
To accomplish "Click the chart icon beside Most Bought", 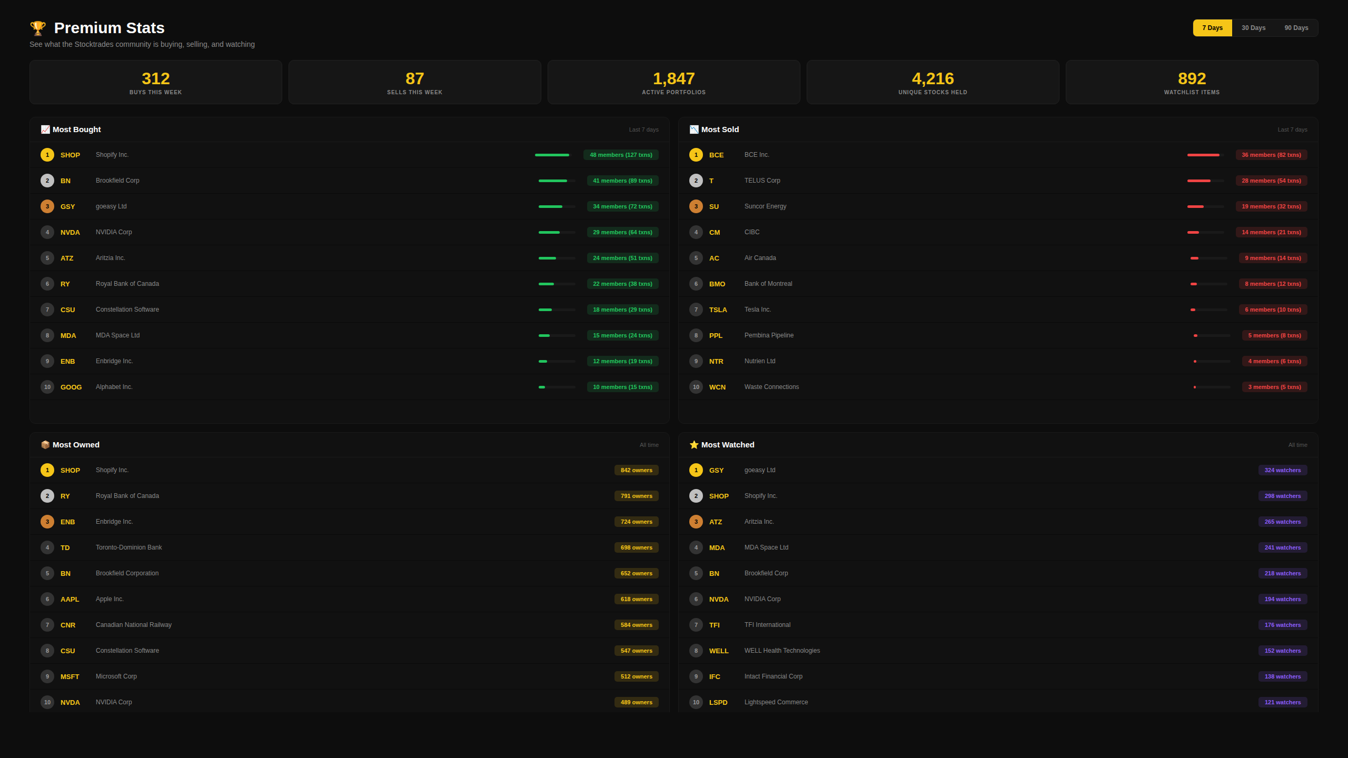I will tap(45, 129).
